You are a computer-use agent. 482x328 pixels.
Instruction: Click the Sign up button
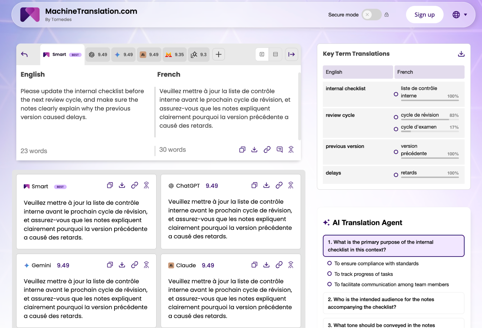pos(424,14)
